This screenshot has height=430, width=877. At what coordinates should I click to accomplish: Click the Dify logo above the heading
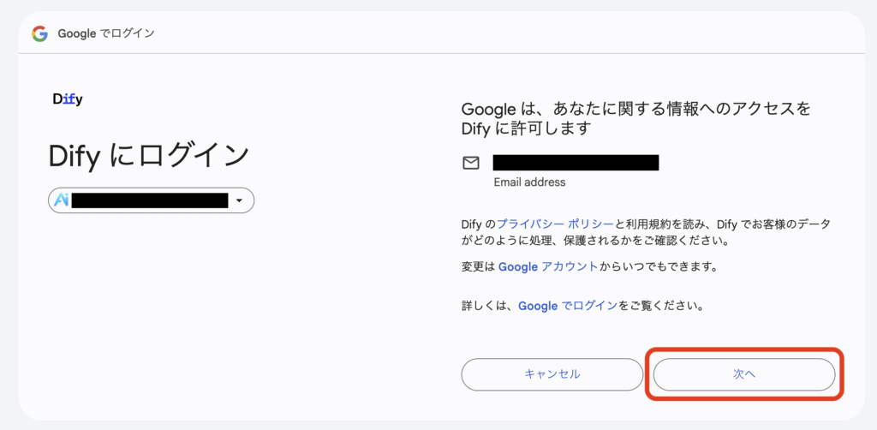[x=68, y=99]
